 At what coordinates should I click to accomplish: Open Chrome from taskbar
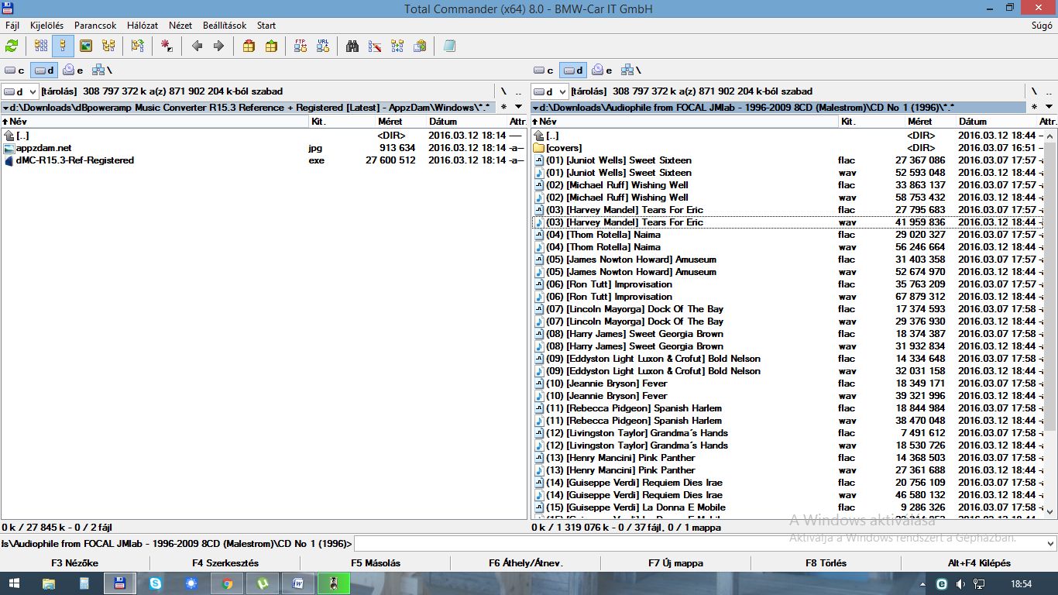pos(227,583)
